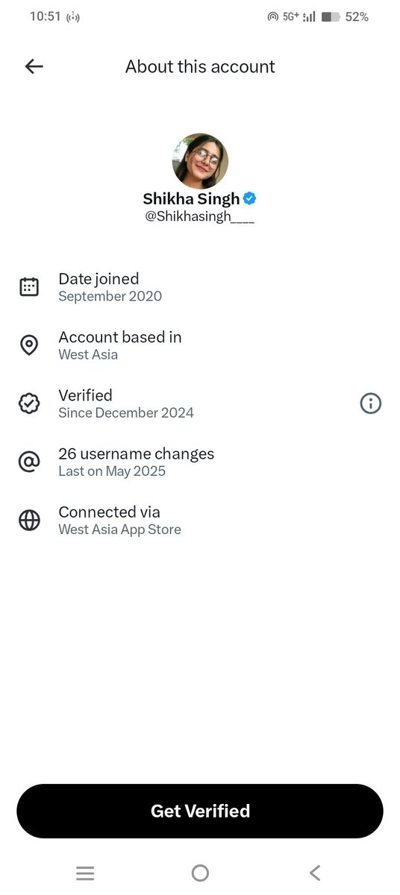Tap the @Shikhasingh___ handle text

pyautogui.click(x=200, y=218)
